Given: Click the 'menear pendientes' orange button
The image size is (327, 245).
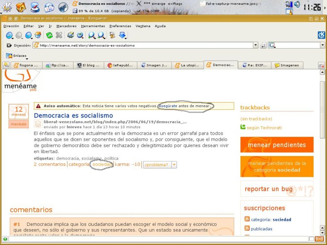Looking at the screenshot, I should pyautogui.click(x=277, y=145).
